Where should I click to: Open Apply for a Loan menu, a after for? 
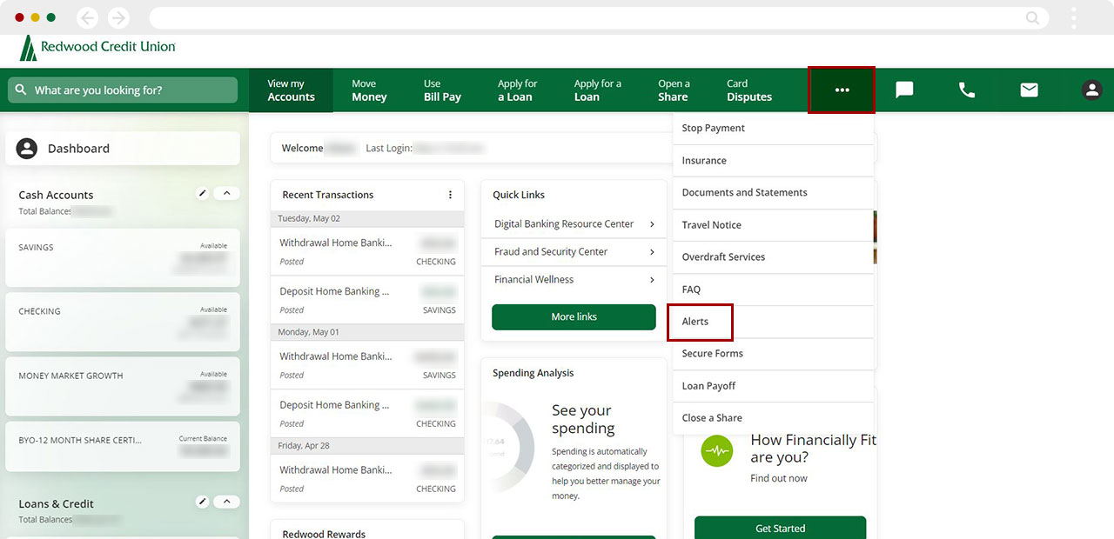coord(597,90)
